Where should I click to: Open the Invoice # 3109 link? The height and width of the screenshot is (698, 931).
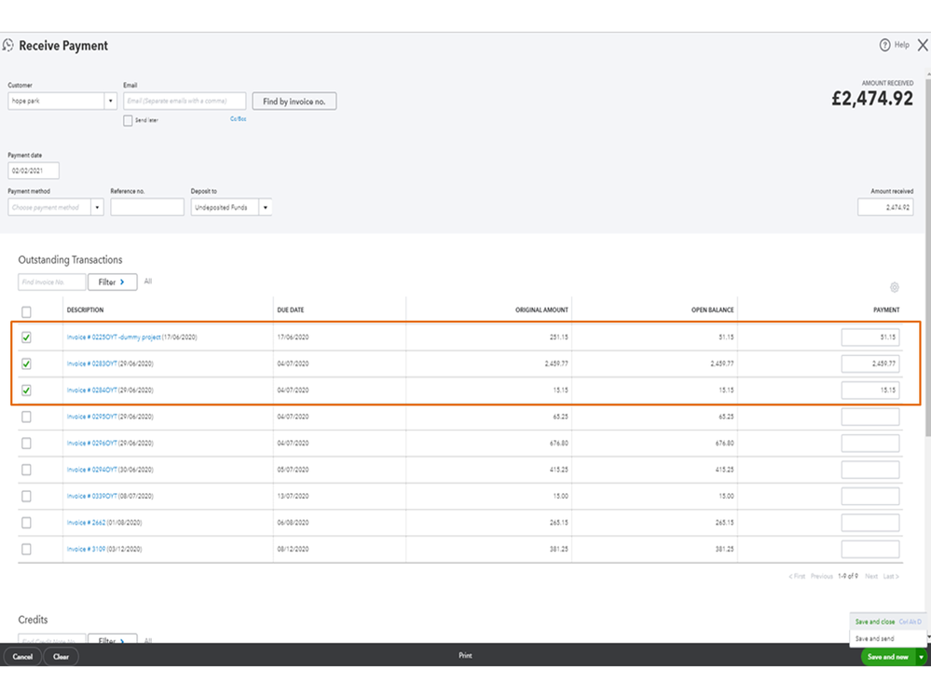89,549
